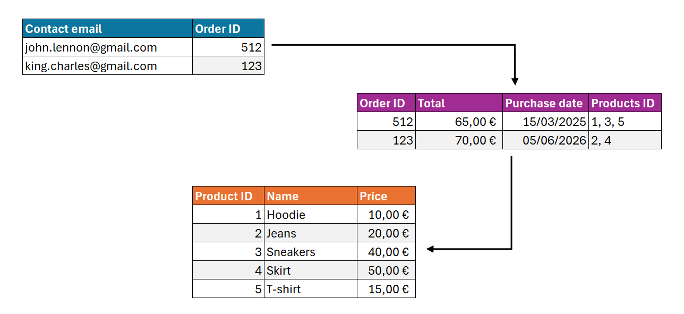This screenshot has width=684, height=314.
Task: Click the Product ID orange header cell
Action: (228, 196)
